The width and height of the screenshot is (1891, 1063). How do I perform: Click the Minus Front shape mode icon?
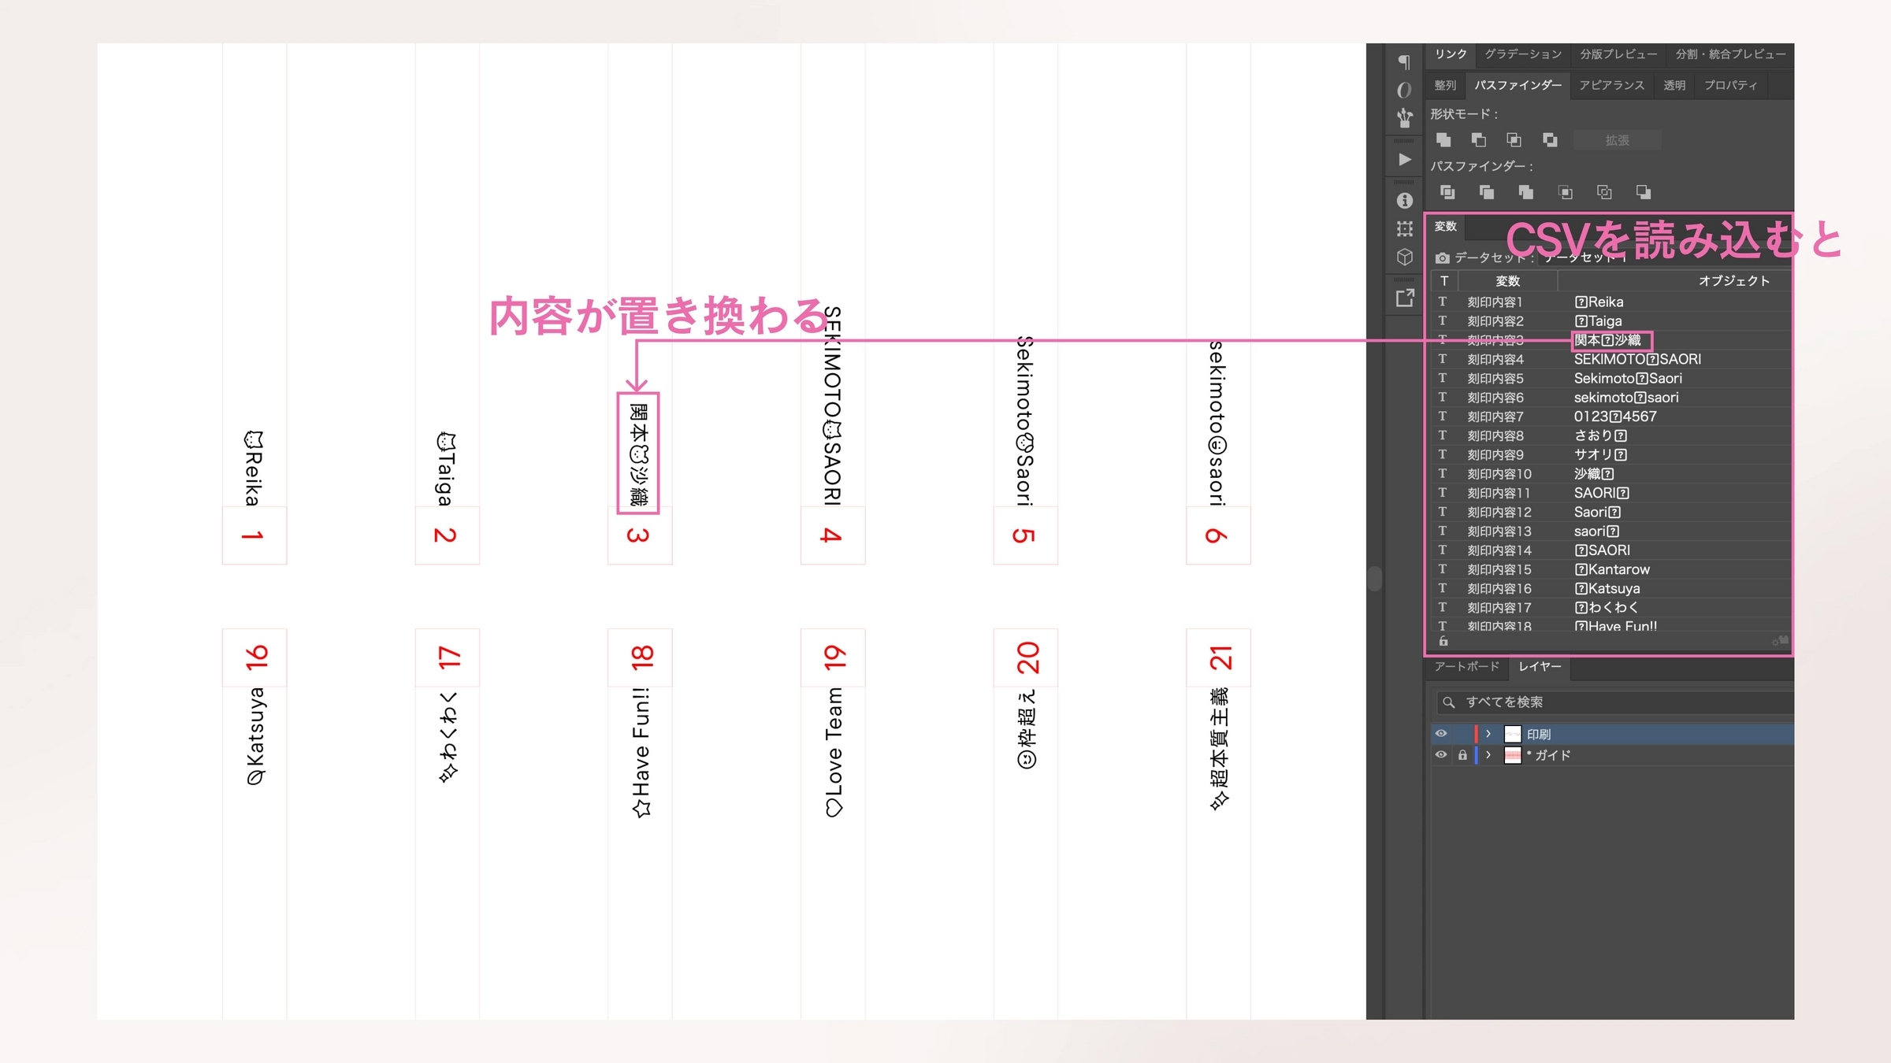pyautogui.click(x=1479, y=140)
